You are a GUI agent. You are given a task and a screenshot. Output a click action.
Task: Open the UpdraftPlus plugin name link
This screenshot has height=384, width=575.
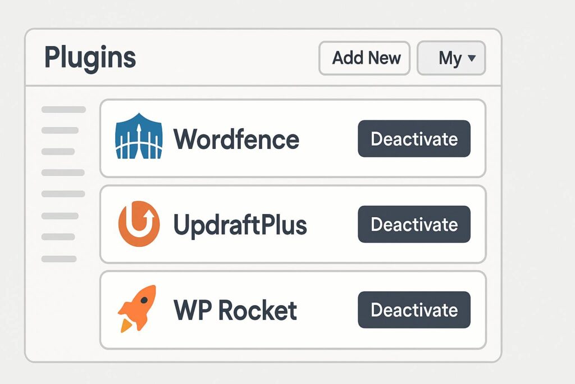point(240,225)
